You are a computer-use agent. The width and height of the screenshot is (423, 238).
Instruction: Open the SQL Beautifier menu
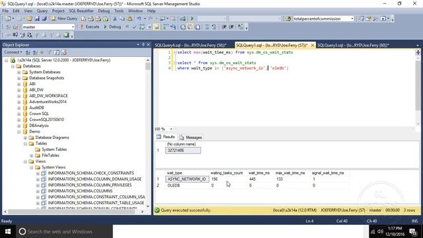click(81, 11)
